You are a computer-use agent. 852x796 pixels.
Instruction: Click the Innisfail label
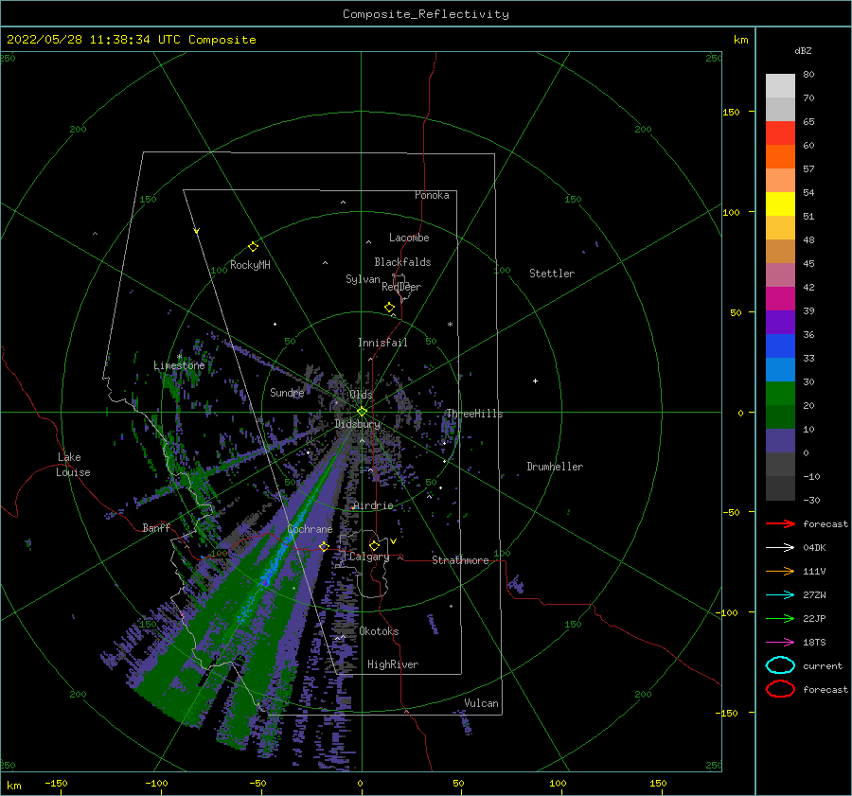[x=382, y=343]
